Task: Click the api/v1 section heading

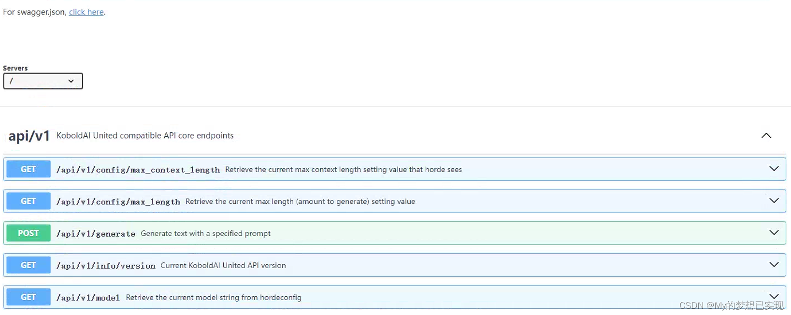Action: (29, 136)
